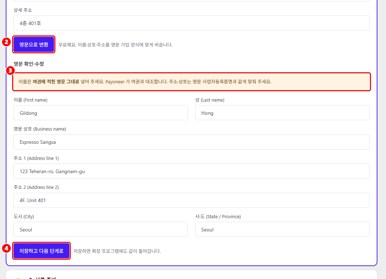The image size is (386, 279).
Task: Click the passport name notice banner
Action: 191,82
